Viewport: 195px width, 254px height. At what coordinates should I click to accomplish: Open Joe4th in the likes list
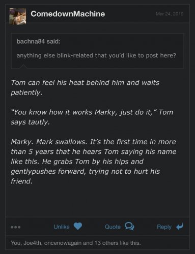coord(33,243)
